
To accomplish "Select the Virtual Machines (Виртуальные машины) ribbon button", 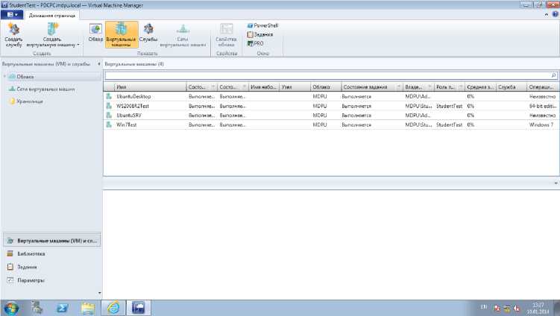I will [122, 33].
